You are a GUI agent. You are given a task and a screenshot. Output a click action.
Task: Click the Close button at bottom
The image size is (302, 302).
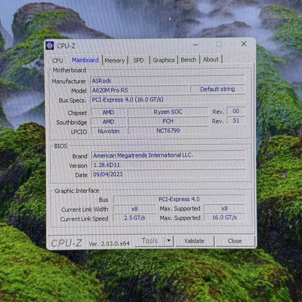[235, 241]
